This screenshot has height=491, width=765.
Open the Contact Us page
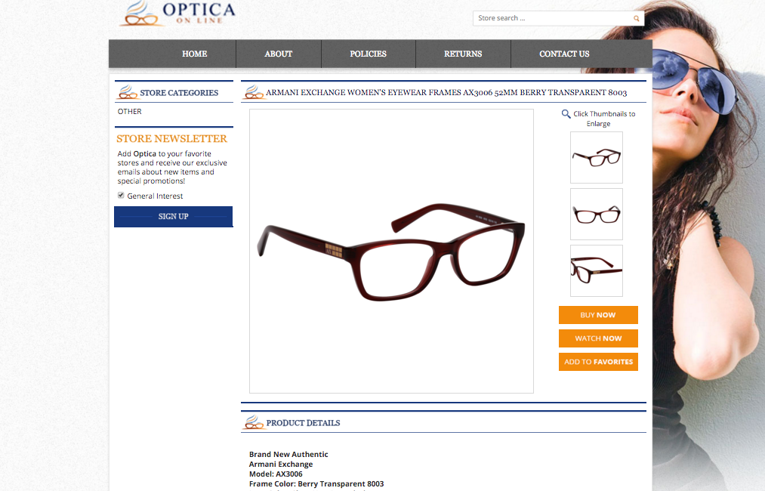(x=564, y=54)
